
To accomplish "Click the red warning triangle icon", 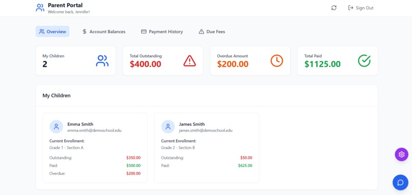I will pos(190,61).
